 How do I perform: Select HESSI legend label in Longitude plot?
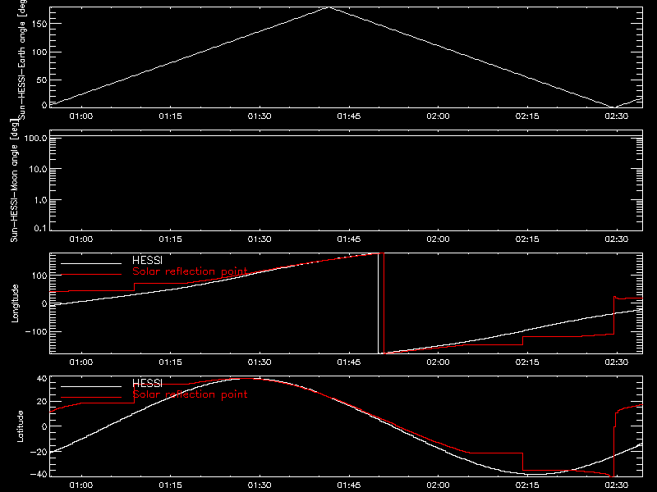147,260
